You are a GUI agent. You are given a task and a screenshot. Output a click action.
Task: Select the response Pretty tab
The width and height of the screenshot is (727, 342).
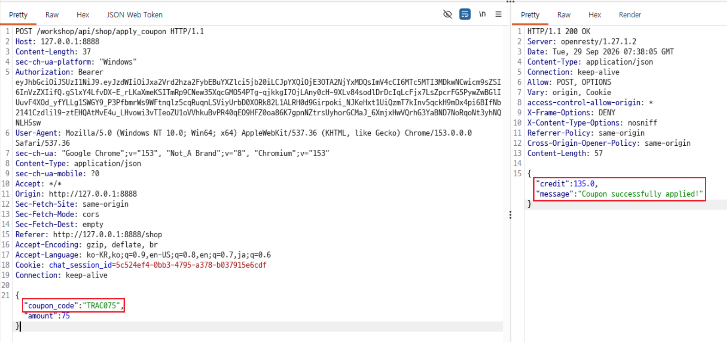coord(530,15)
